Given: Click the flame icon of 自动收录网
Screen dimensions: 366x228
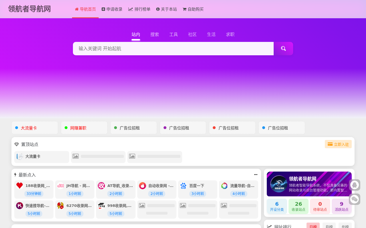Looking at the screenshot, I should click(142, 185).
